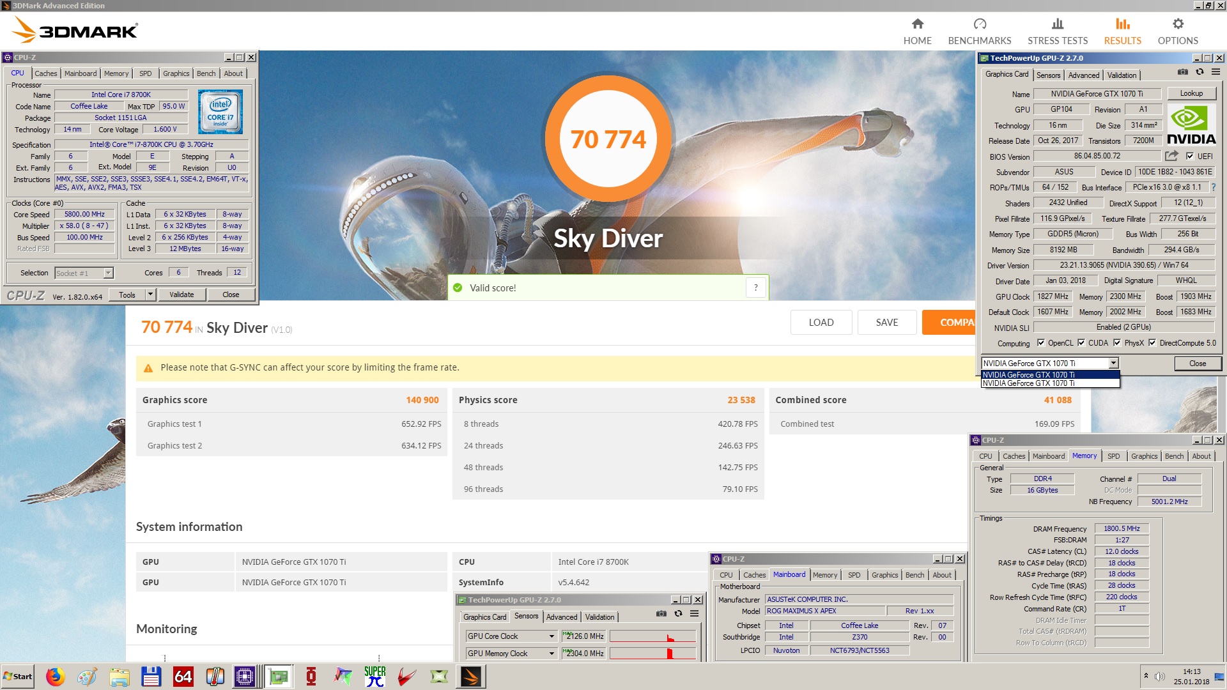This screenshot has height=690, width=1227.
Task: Click the NVIDIA logo in GPU-Z
Action: 1191,126
